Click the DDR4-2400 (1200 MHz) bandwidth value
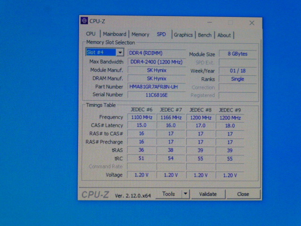 tap(156, 62)
